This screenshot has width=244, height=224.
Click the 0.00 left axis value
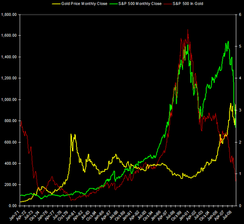[12, 206]
